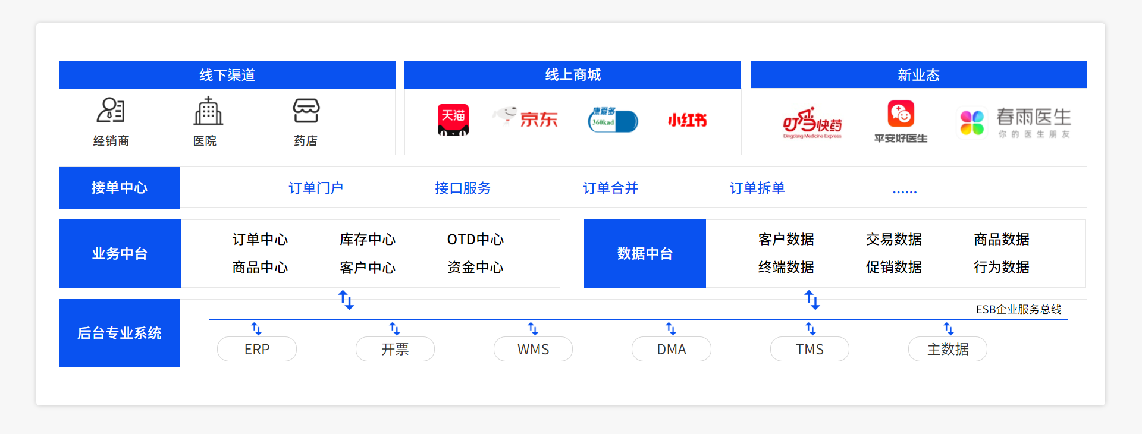Click the 商品中心 text
This screenshot has height=434, width=1142.
260,268
